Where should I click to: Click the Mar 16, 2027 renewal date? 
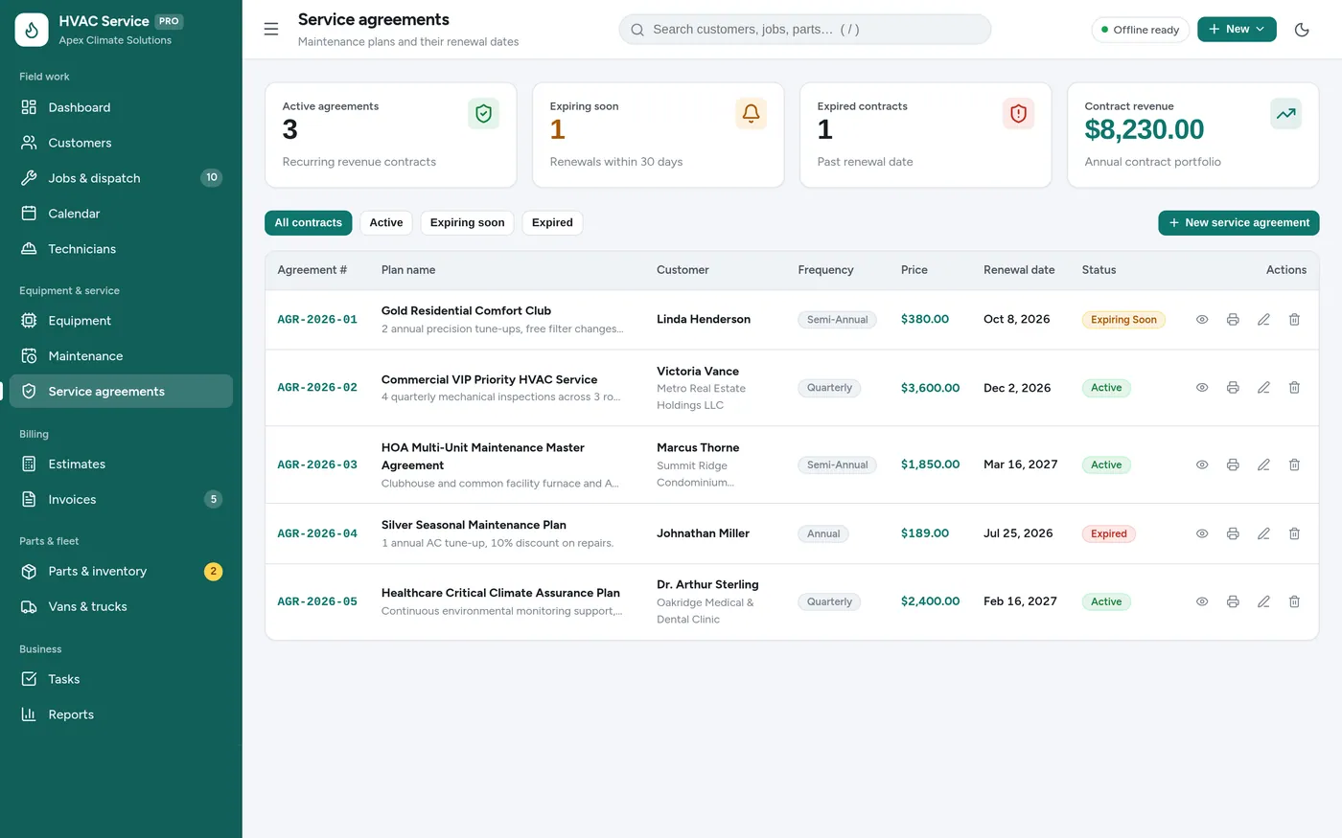point(1020,464)
